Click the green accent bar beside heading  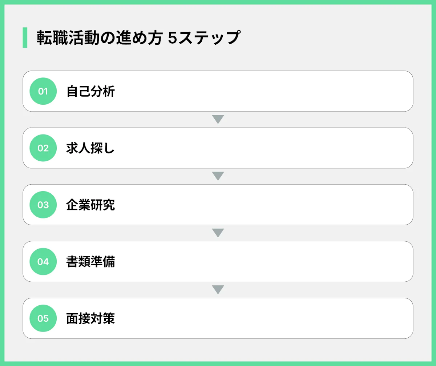tap(25, 37)
